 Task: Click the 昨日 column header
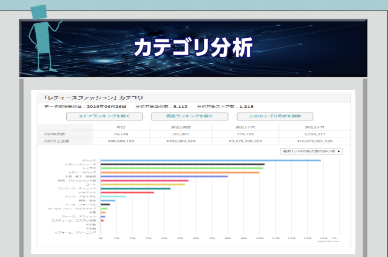coord(121,127)
